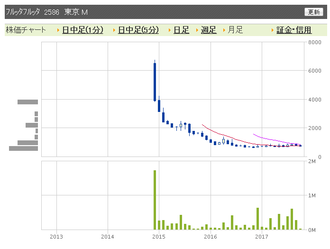Viewport: 330px width, 249px height.
Task: Open the 証金・信用 margin info link
Action: coord(294,30)
